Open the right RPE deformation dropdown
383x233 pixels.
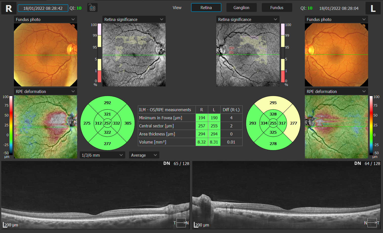tap(336, 91)
